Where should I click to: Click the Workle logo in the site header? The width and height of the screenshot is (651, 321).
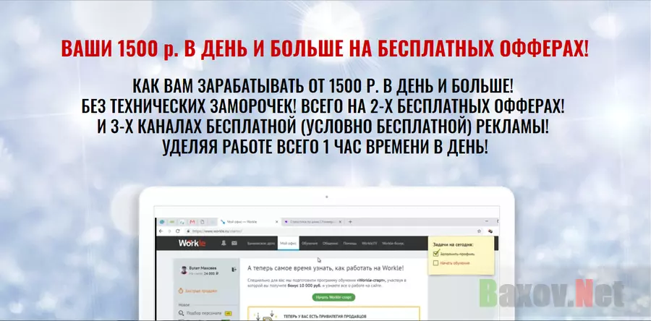point(192,243)
